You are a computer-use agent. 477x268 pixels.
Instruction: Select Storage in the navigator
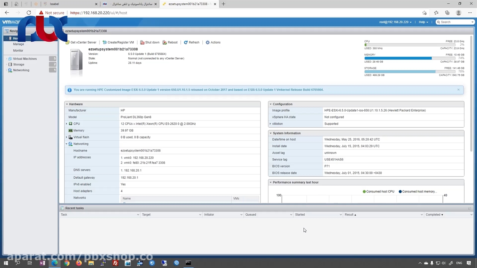(x=19, y=64)
